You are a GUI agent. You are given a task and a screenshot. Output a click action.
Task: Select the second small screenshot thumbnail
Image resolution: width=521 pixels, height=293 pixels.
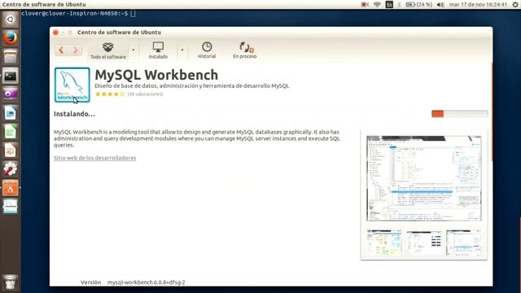coord(424,243)
